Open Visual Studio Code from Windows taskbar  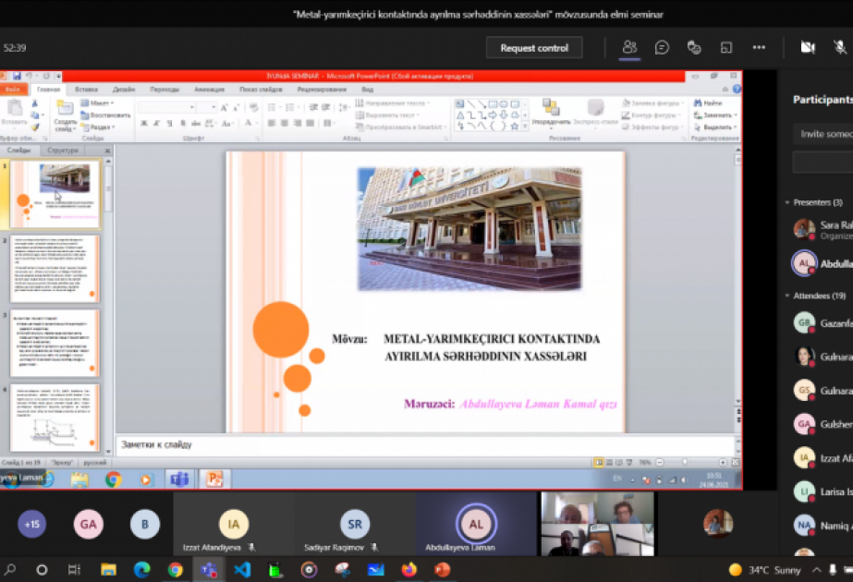tap(242, 569)
